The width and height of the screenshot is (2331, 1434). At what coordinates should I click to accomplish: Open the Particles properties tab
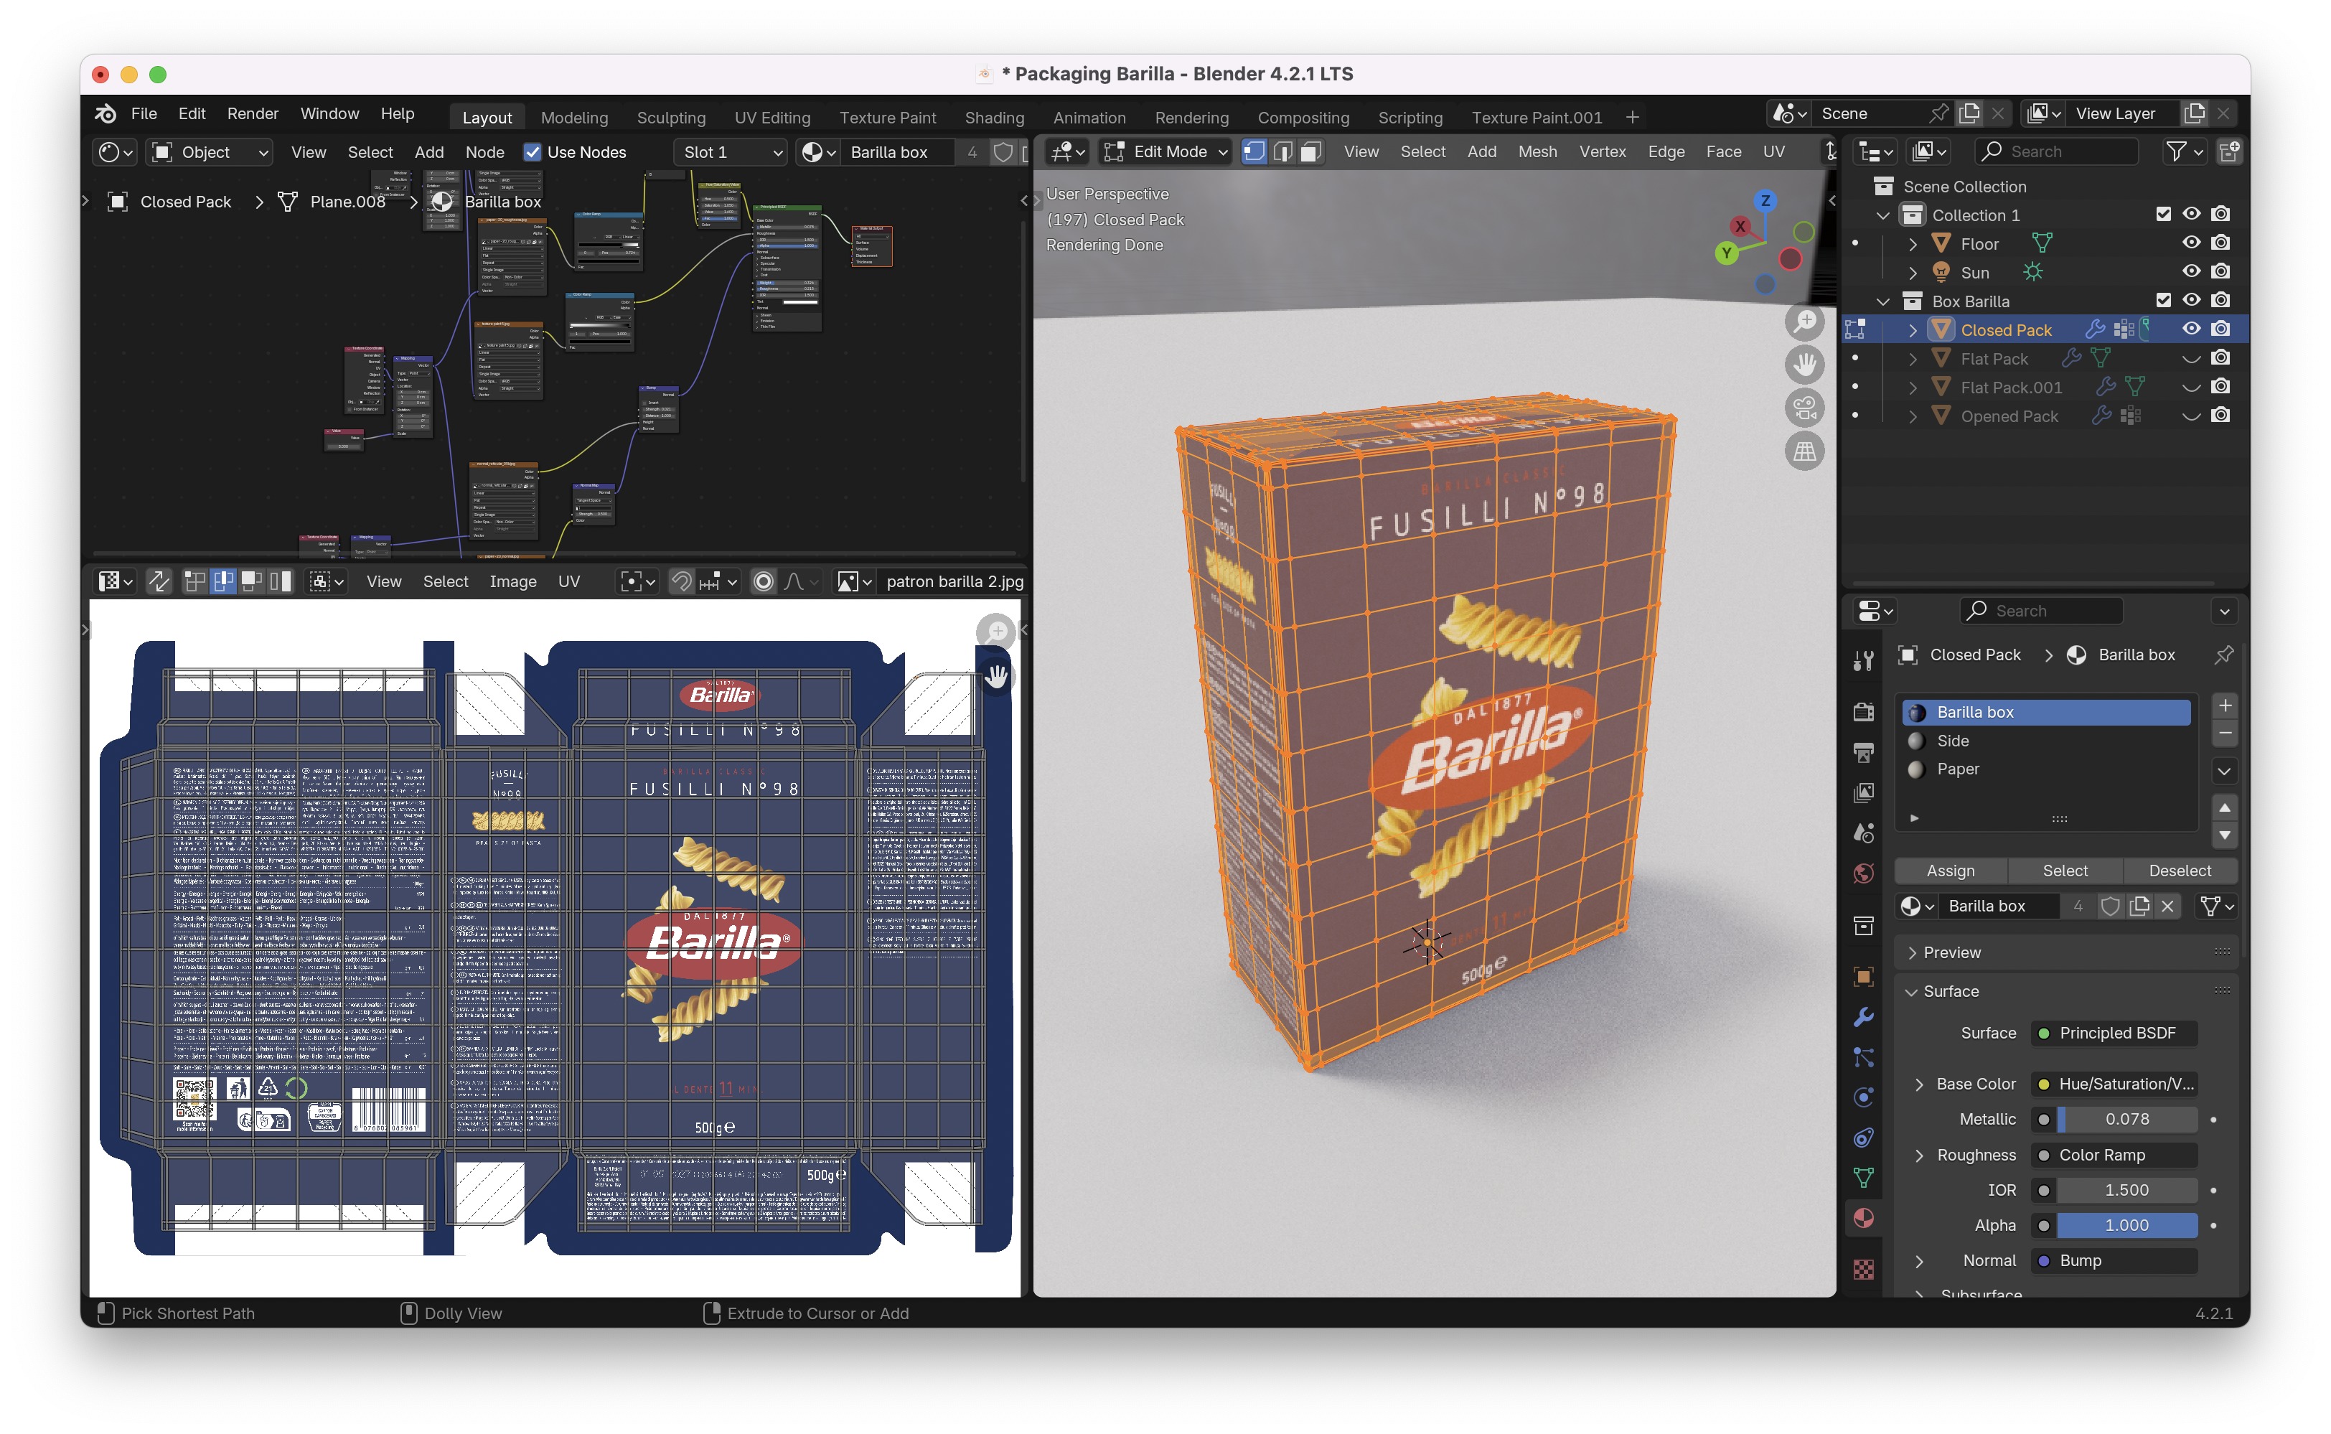coord(1862,1057)
